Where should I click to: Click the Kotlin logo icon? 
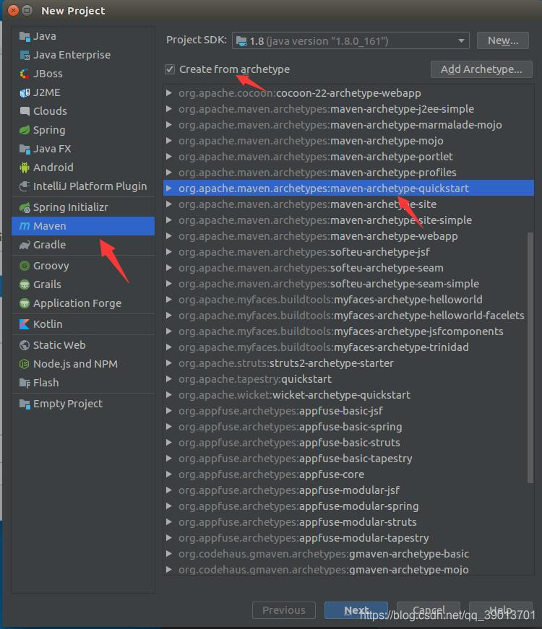click(x=25, y=324)
